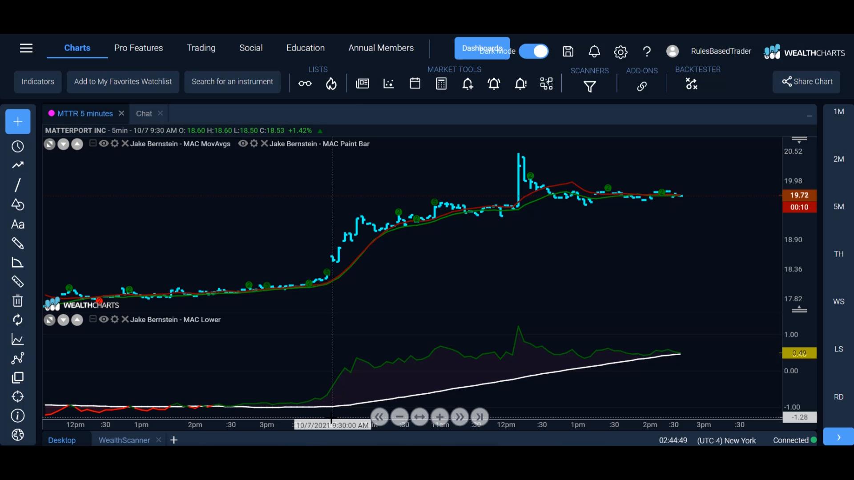
Task: Open the Education menu
Action: [305, 48]
